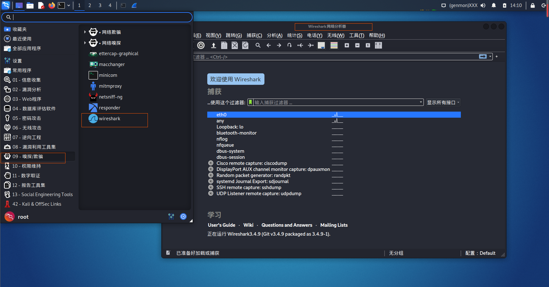Select the eth0 interface row

[x=334, y=115]
